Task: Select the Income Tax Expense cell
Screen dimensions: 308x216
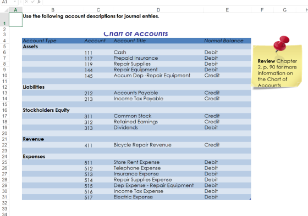Action: click(x=158, y=191)
